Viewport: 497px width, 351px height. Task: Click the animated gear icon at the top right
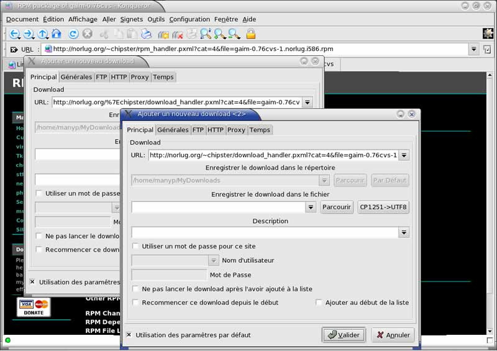[488, 34]
